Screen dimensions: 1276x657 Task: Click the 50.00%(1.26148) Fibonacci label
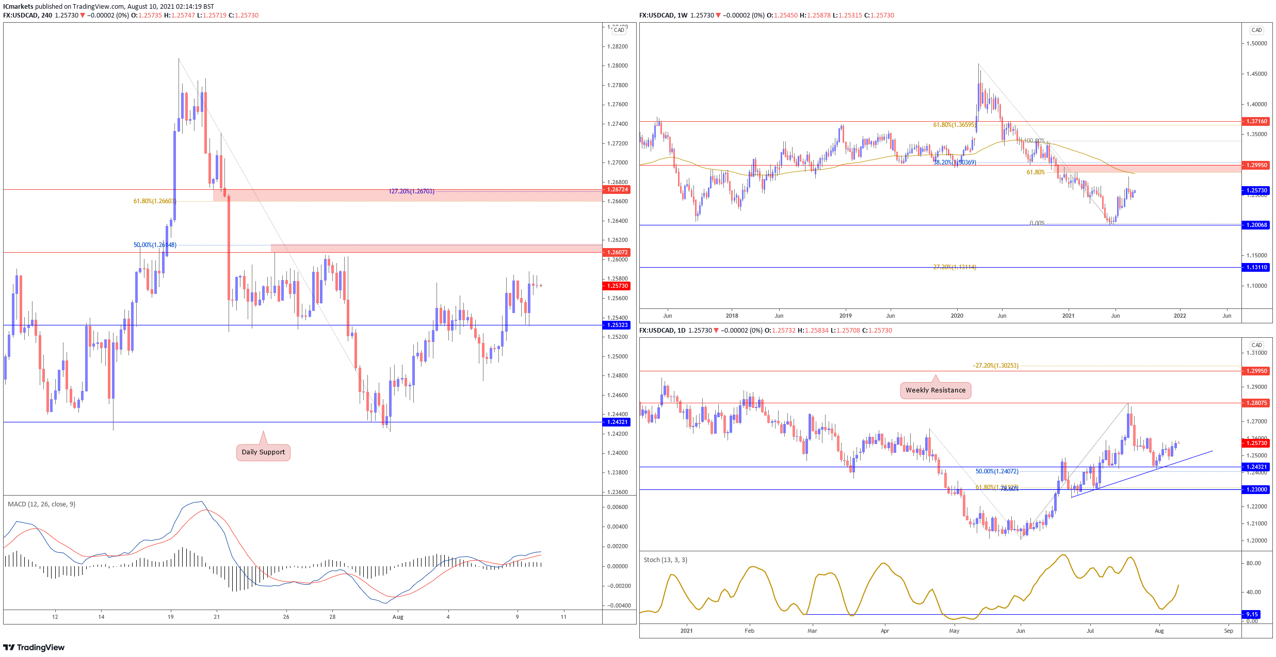[x=155, y=245]
